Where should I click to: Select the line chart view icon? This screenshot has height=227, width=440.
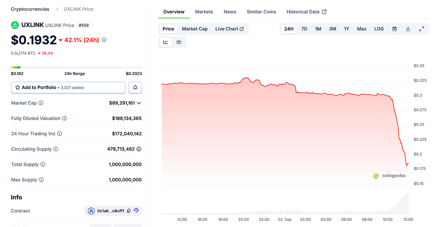click(166, 42)
